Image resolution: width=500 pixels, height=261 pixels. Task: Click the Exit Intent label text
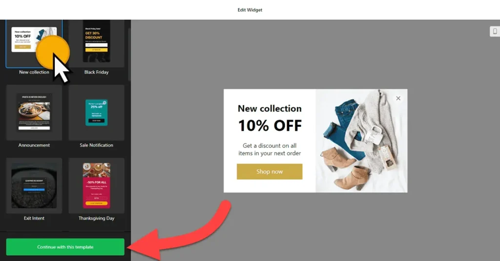(34, 218)
